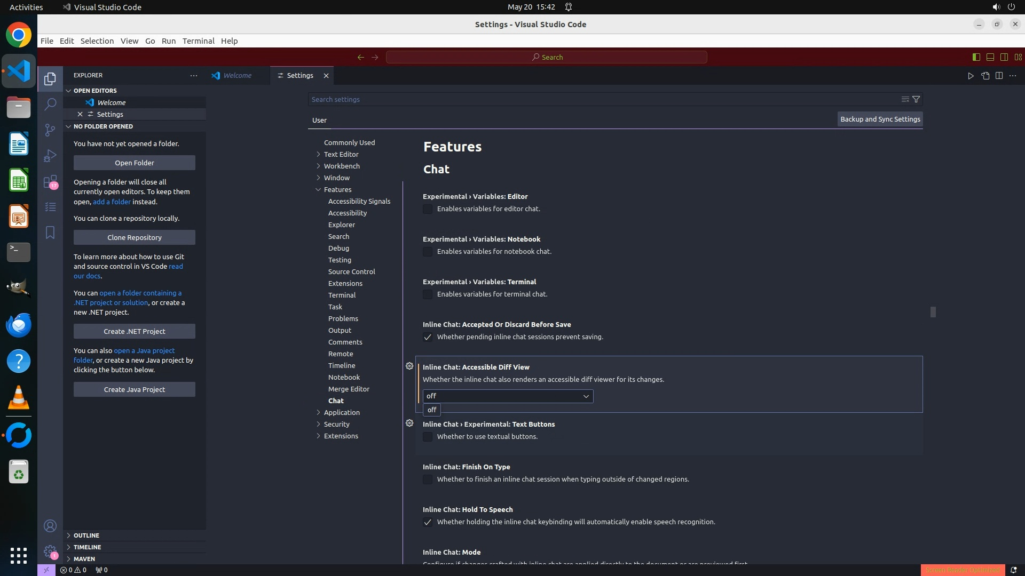The width and height of the screenshot is (1025, 576).
Task: Open the Accessible Diff View dropdown
Action: click(x=508, y=396)
